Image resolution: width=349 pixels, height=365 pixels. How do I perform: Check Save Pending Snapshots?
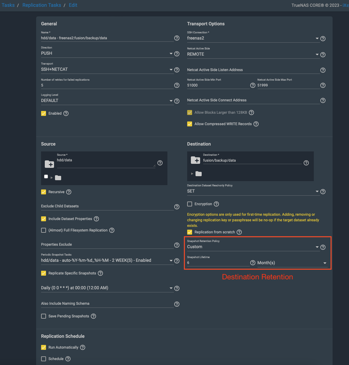pyautogui.click(x=44, y=316)
